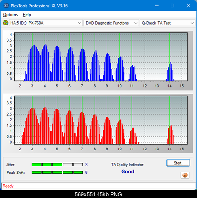This screenshot has width=197, height=198.
Task: Click the Ready status bar text
Action: [x=8, y=186]
